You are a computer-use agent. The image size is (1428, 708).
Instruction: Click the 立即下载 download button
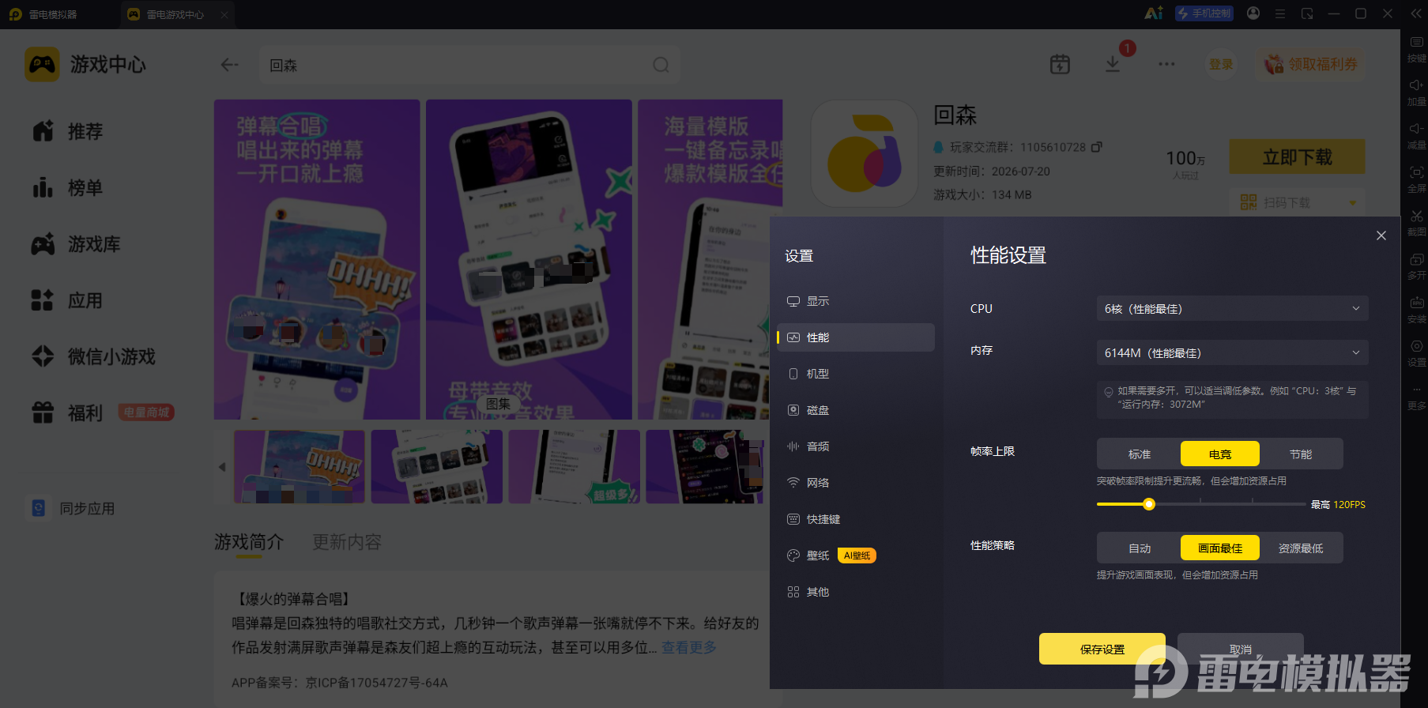1297,156
